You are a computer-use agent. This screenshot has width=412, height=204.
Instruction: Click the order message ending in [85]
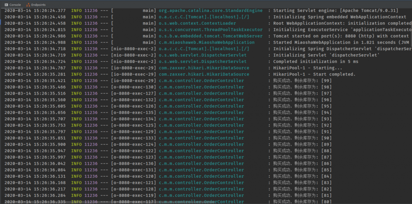coord(302,170)
